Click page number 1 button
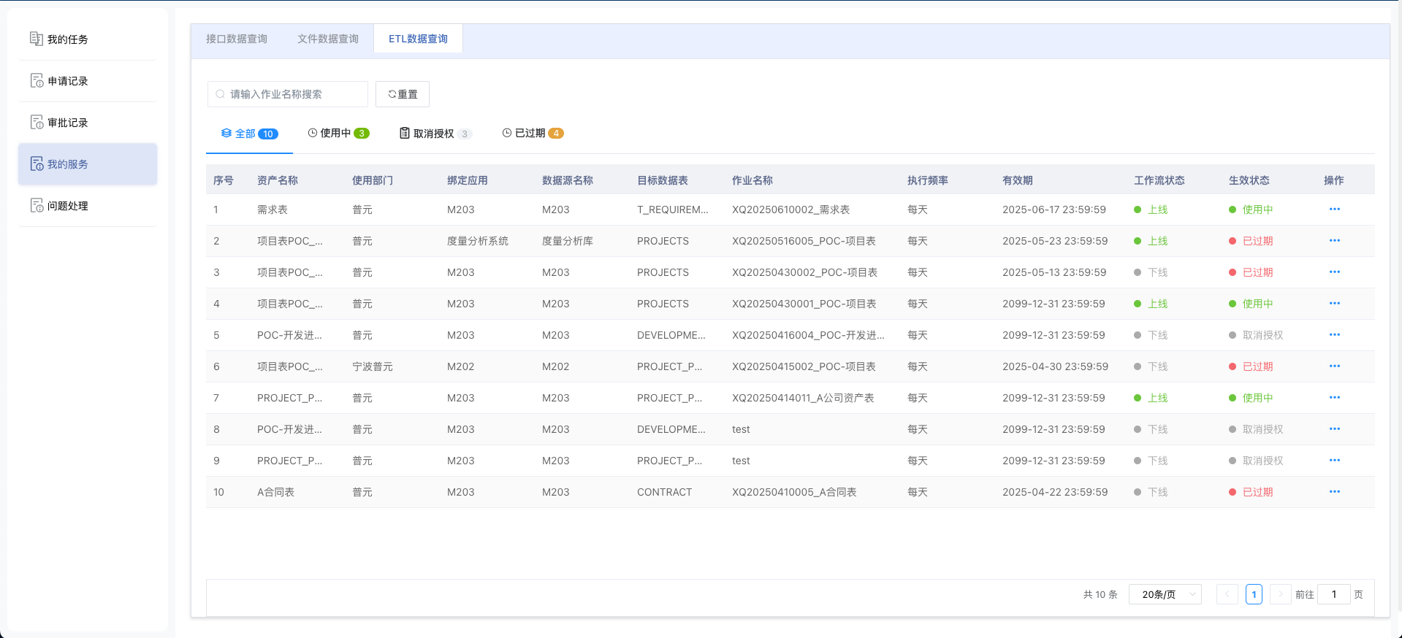Viewport: 1402px width, 638px height. [x=1254, y=594]
